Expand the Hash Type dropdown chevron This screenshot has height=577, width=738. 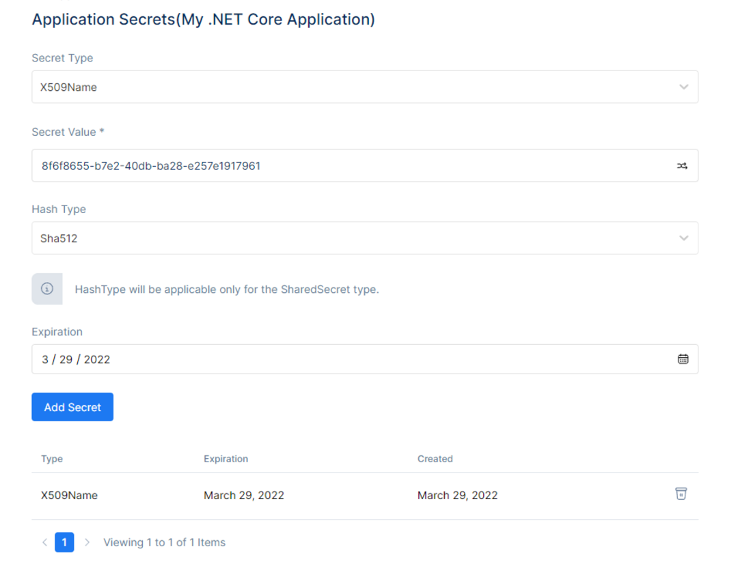click(683, 238)
